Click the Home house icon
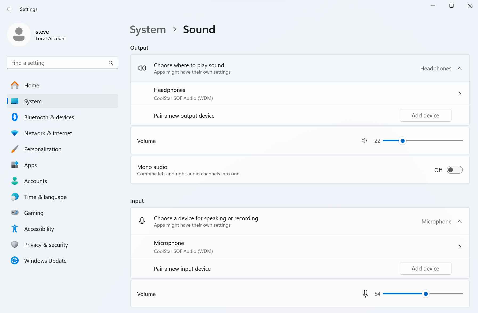The height and width of the screenshot is (313, 478). [15, 85]
